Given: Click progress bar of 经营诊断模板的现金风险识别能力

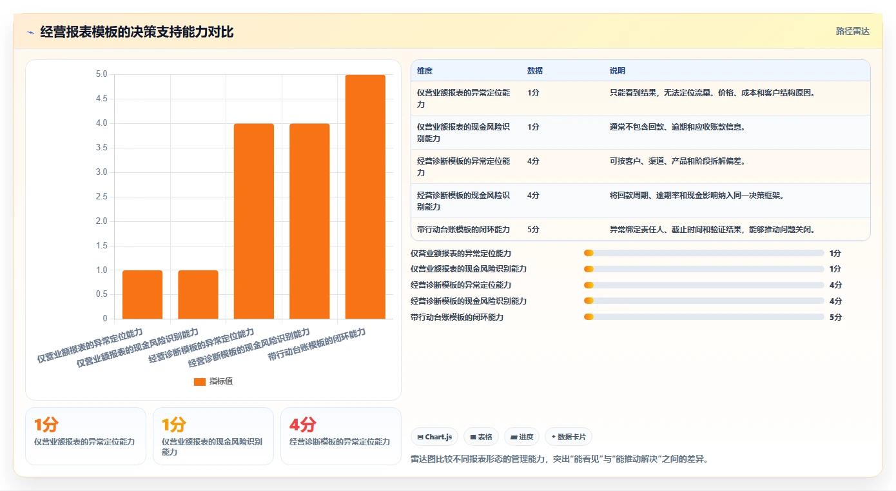Looking at the screenshot, I should pos(704,301).
